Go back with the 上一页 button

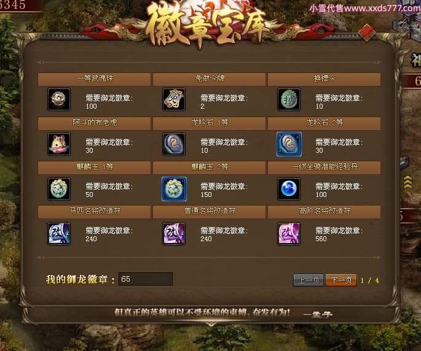tap(309, 280)
